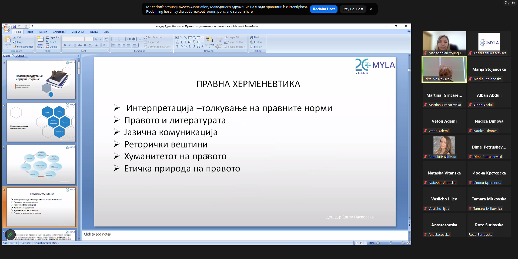
Task: Open the Replace dropdown arrow
Action: click(x=264, y=42)
